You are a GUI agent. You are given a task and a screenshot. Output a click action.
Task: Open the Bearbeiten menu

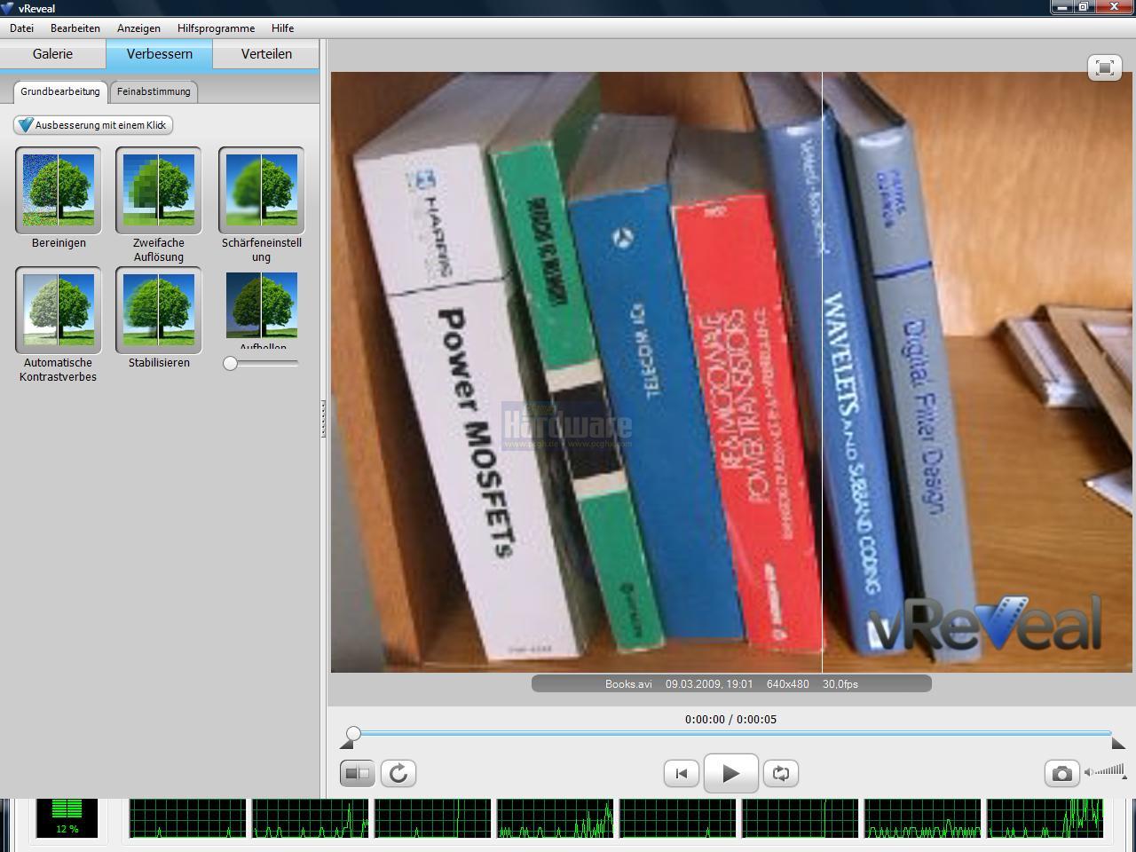(75, 28)
